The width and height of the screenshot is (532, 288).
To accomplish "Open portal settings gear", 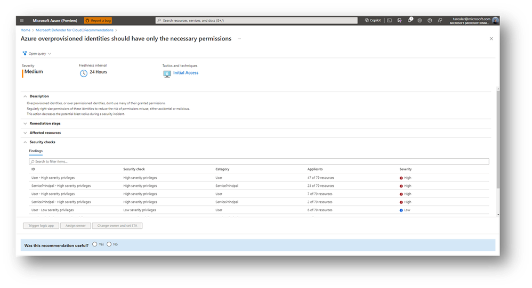I will 420,20.
